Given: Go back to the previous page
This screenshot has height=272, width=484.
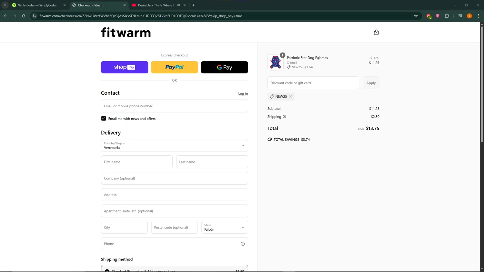Looking at the screenshot, I should tap(5, 16).
